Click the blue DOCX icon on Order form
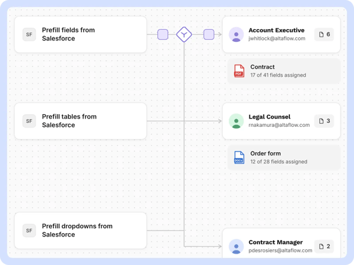354x265 pixels. [239, 157]
